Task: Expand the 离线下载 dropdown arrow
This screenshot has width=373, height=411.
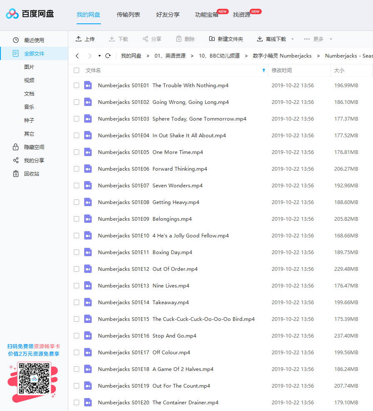Action: (293, 39)
